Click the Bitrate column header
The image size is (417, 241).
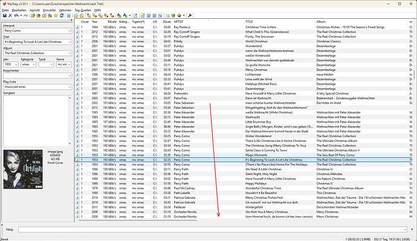tap(112, 22)
